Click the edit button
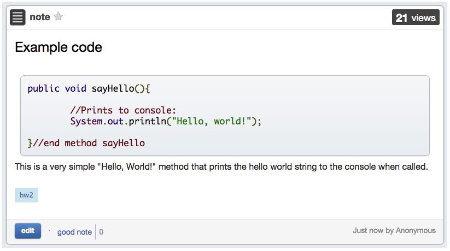The width and height of the screenshot is (450, 251). coord(28,231)
